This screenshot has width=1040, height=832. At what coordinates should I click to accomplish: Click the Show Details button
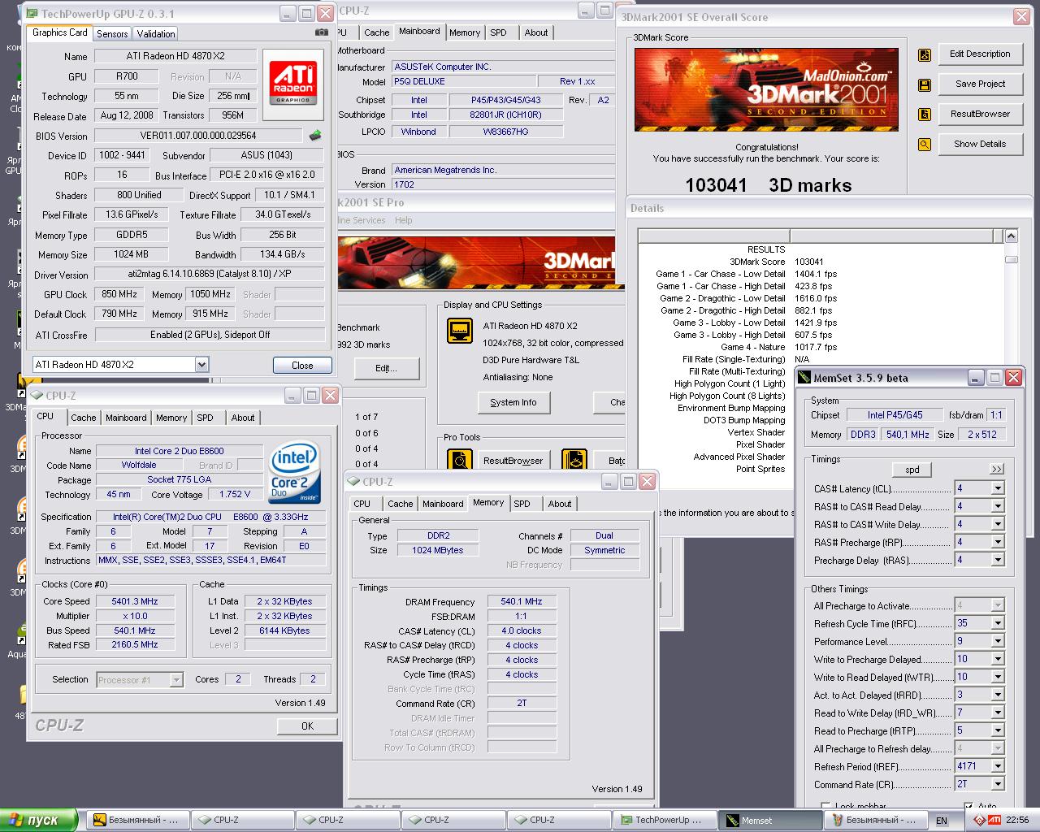tap(980, 145)
